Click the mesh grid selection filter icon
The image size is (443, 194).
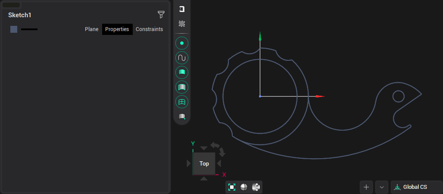(x=182, y=102)
